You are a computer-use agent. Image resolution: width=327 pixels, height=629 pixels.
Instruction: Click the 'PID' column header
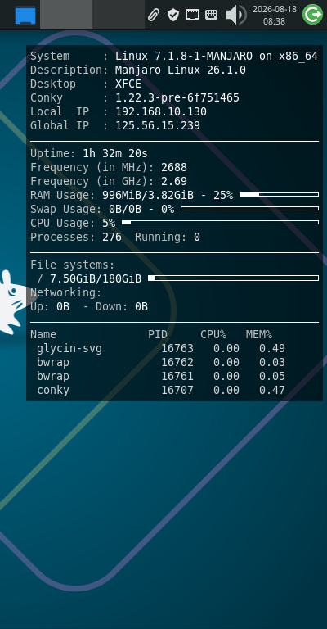[158, 334]
